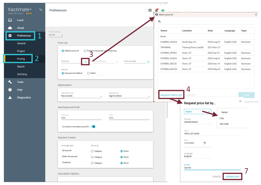Open the Language English dropdown
Image resolution: width=261 pixels, height=185 pixels.
click(x=197, y=156)
